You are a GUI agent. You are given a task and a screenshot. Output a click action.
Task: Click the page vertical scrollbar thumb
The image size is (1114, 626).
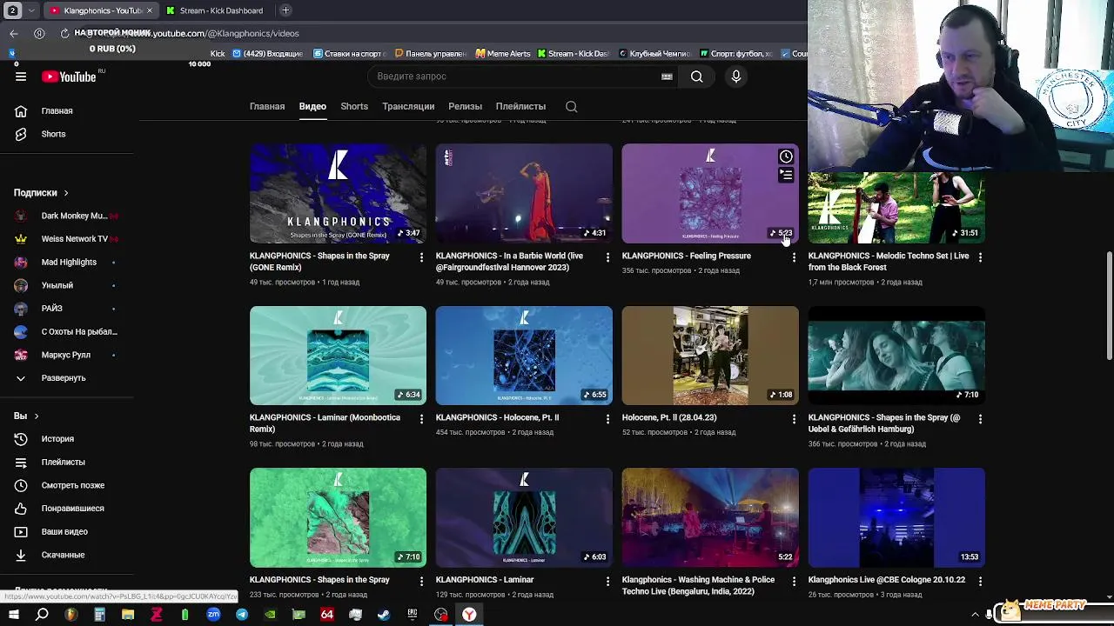[1109, 304]
